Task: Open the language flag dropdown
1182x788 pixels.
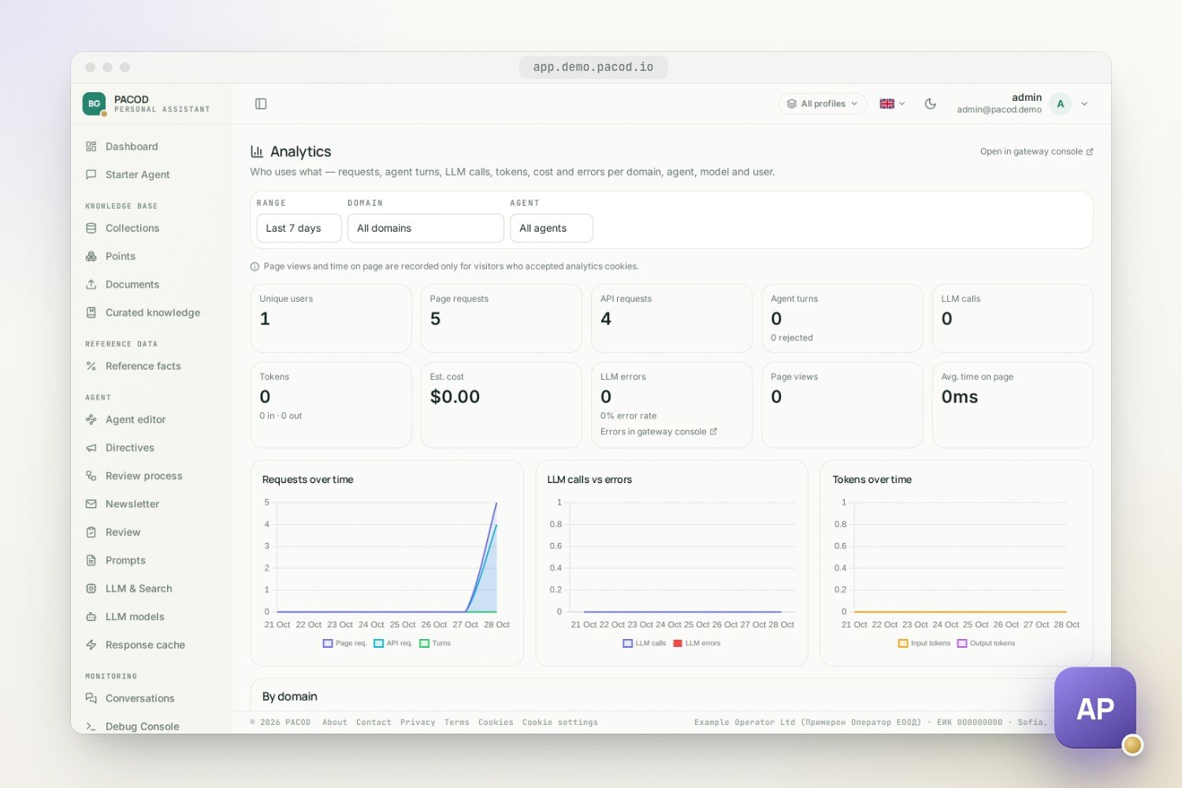Action: (x=892, y=104)
